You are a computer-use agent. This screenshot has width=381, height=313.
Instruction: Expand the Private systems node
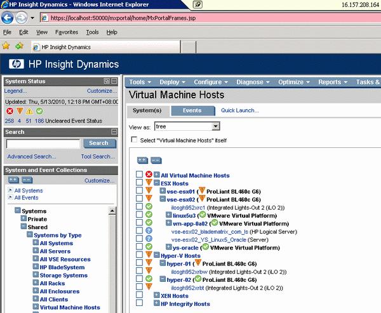(x=23, y=218)
